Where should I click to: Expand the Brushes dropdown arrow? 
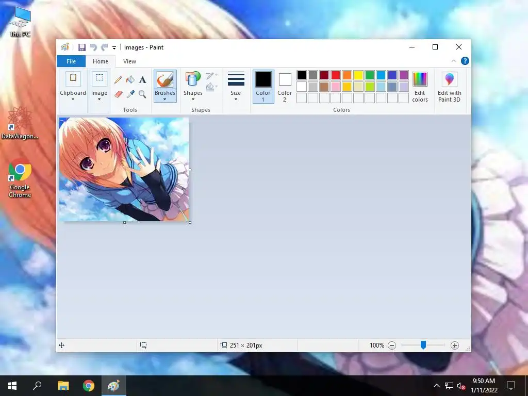(164, 100)
